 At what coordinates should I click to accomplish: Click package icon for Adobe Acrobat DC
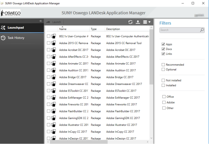click(54, 50)
